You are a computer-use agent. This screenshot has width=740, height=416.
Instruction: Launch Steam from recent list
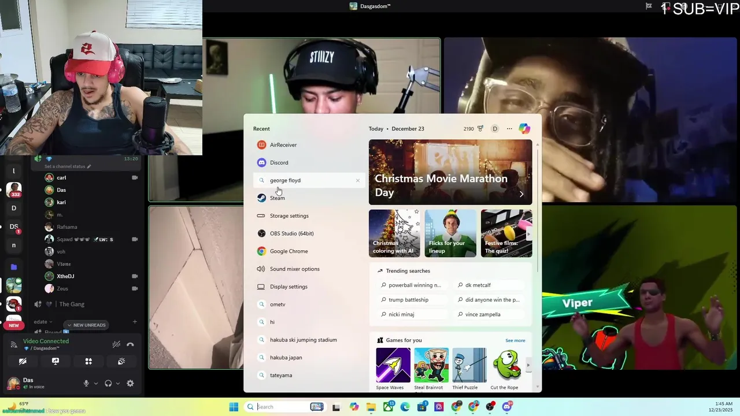tap(309, 198)
